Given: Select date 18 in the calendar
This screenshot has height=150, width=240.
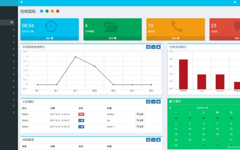Looking at the screenshot, I should click(204, 134).
